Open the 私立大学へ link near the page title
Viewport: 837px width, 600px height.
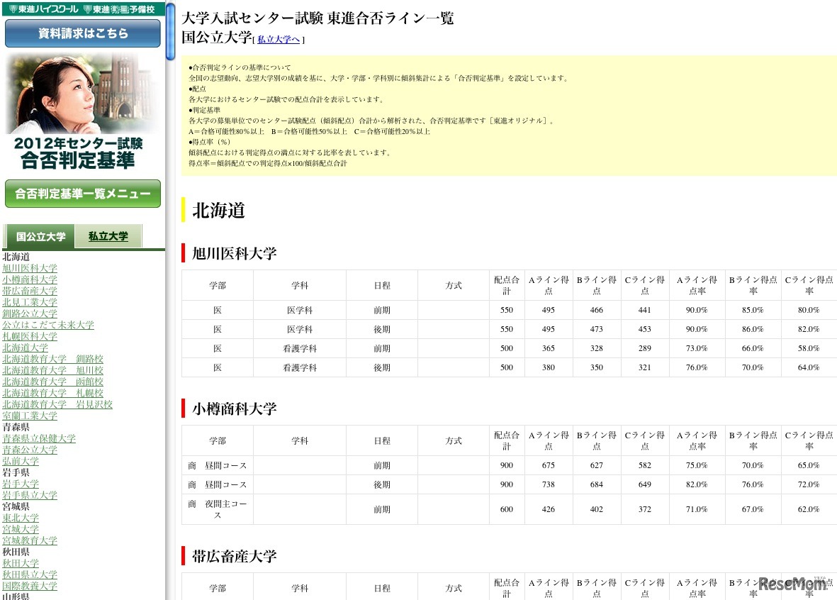tap(277, 40)
